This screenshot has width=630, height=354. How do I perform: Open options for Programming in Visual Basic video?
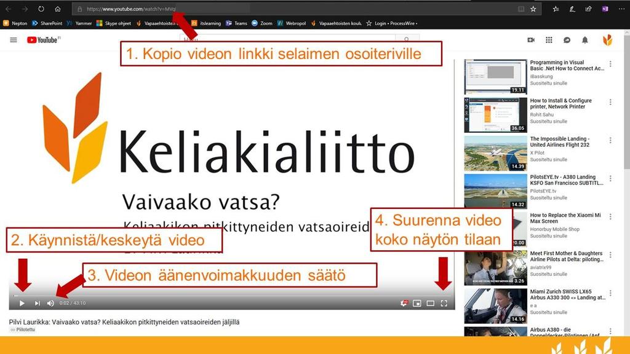610,64
